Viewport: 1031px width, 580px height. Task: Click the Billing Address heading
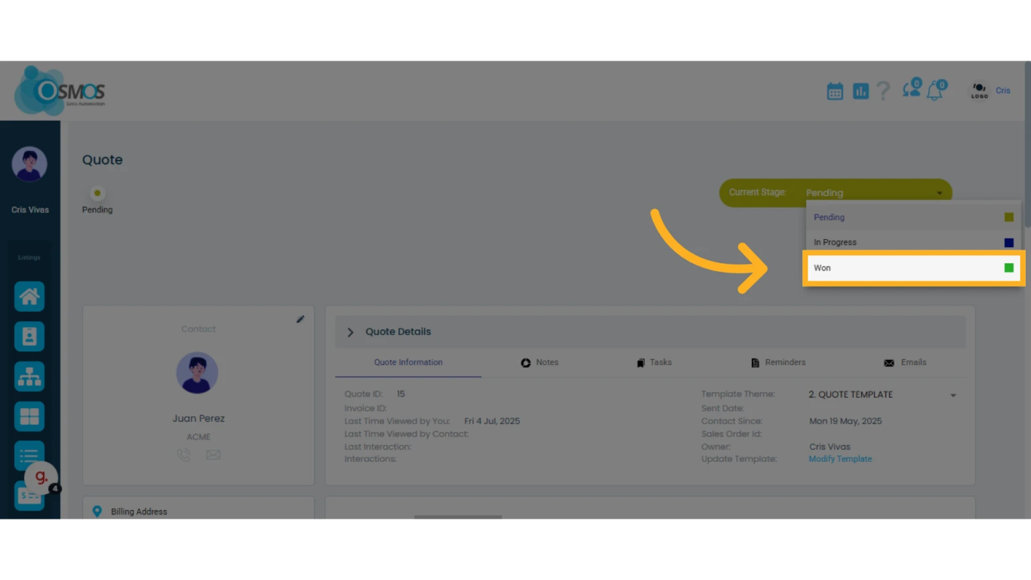coord(139,512)
